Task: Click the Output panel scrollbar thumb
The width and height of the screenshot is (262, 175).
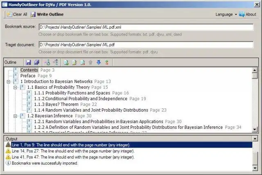Action: (255, 159)
